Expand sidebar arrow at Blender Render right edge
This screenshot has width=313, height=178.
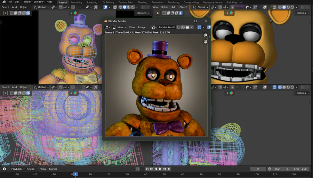click(209, 37)
